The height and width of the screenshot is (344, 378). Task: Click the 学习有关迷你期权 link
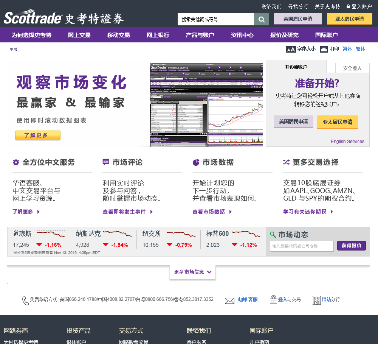(x=308, y=212)
